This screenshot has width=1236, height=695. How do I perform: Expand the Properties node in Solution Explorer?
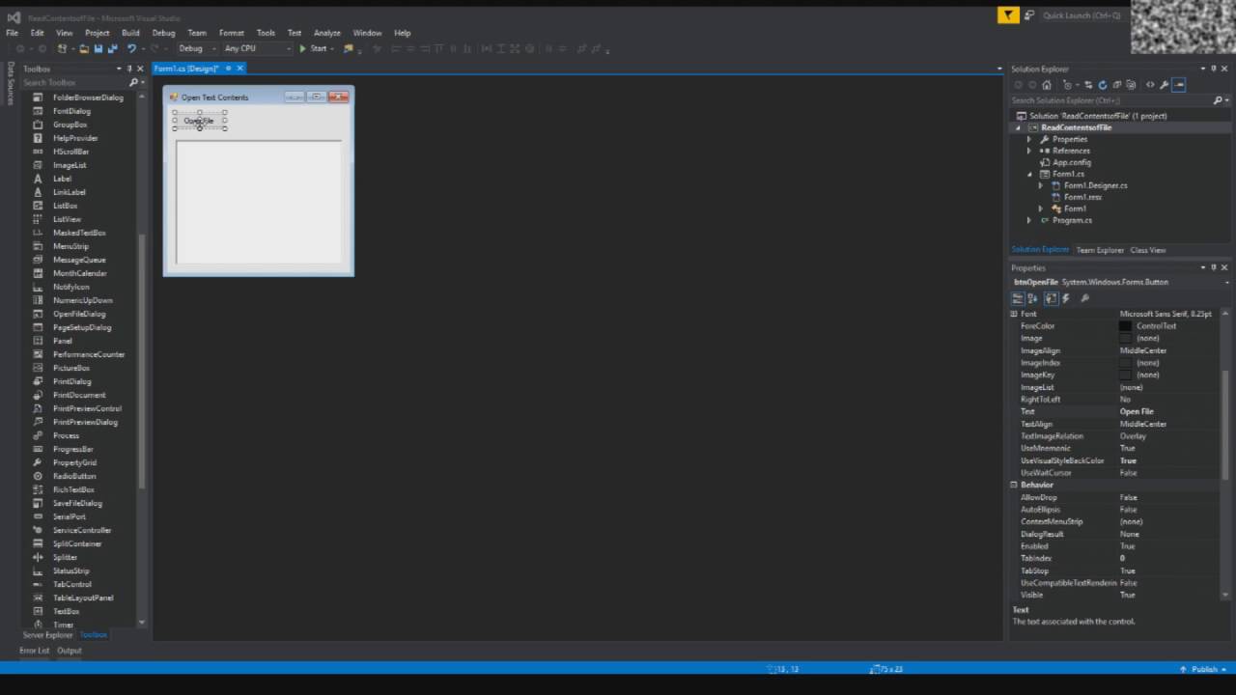click(x=1029, y=139)
